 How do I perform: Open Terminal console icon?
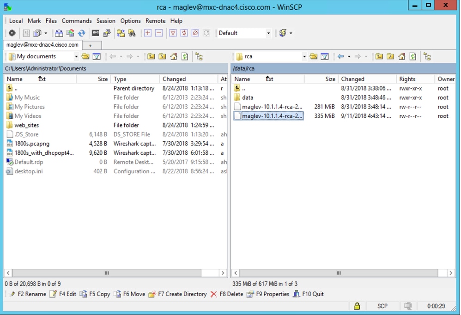click(95, 33)
